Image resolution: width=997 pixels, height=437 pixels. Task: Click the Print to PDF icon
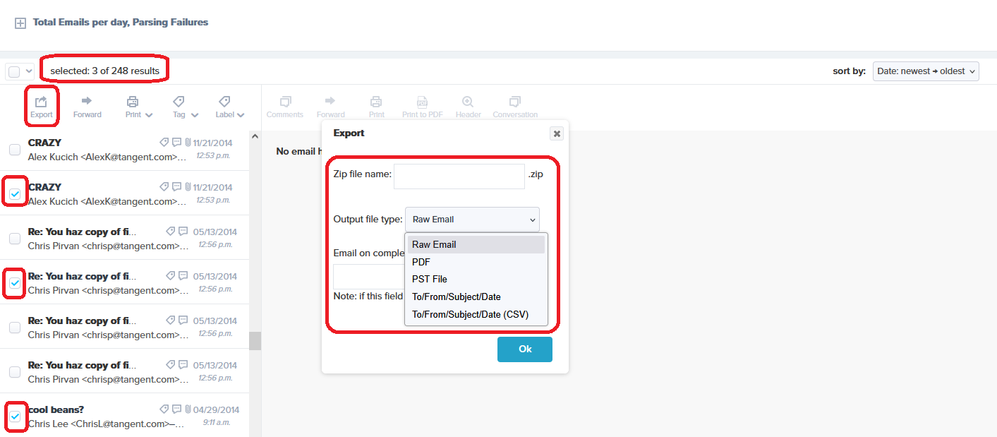422,103
